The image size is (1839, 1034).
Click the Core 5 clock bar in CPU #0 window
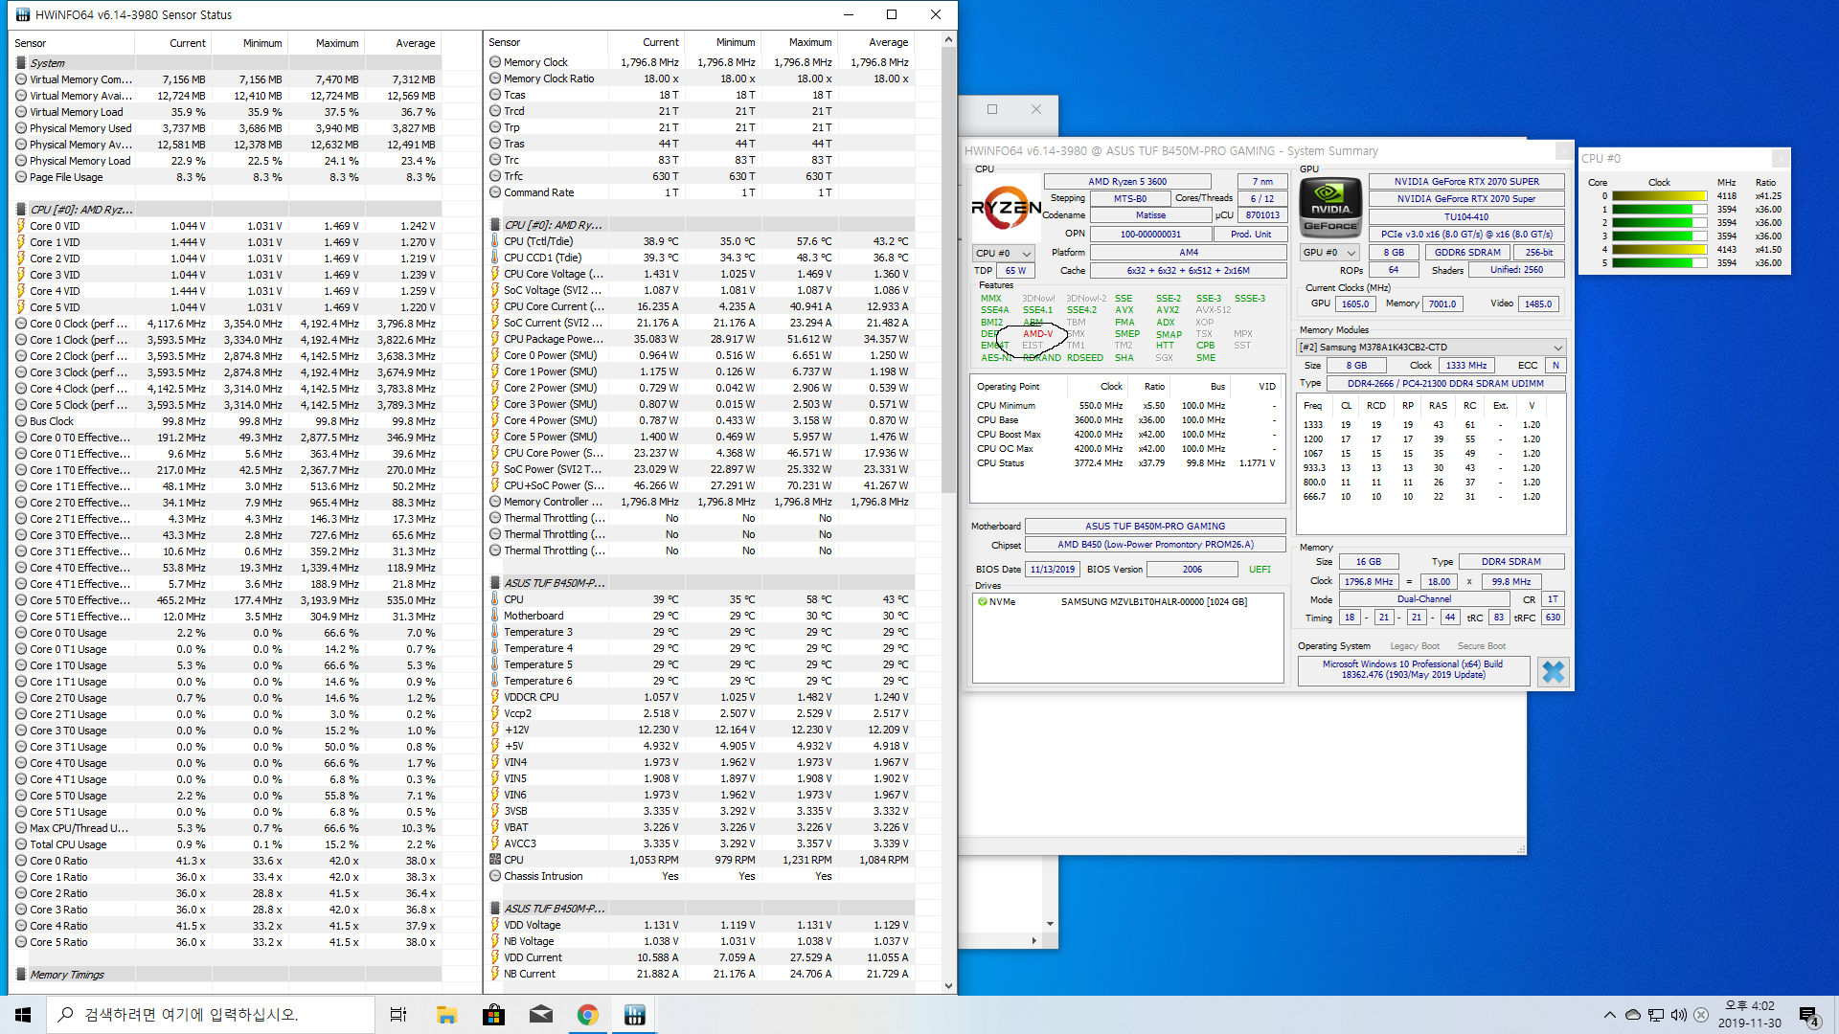click(x=1659, y=263)
